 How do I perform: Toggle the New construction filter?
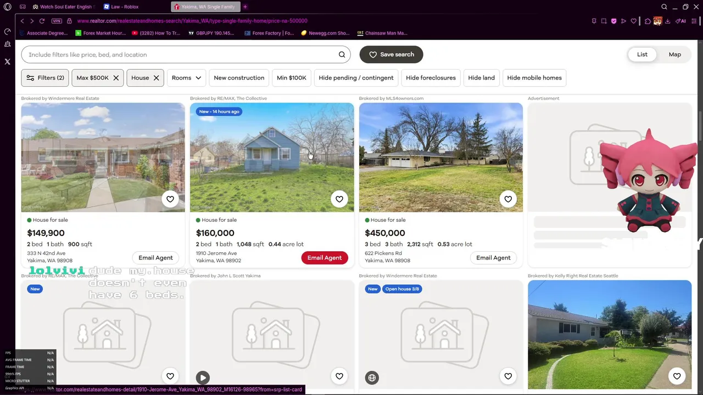coord(239,78)
